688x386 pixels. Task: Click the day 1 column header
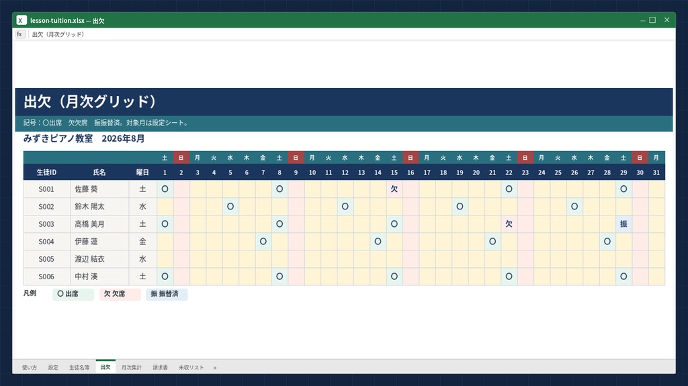pos(165,173)
